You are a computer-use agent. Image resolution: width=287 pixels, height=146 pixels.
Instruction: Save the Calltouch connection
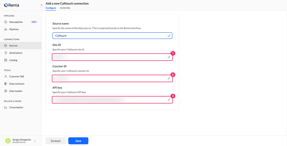click(x=78, y=141)
